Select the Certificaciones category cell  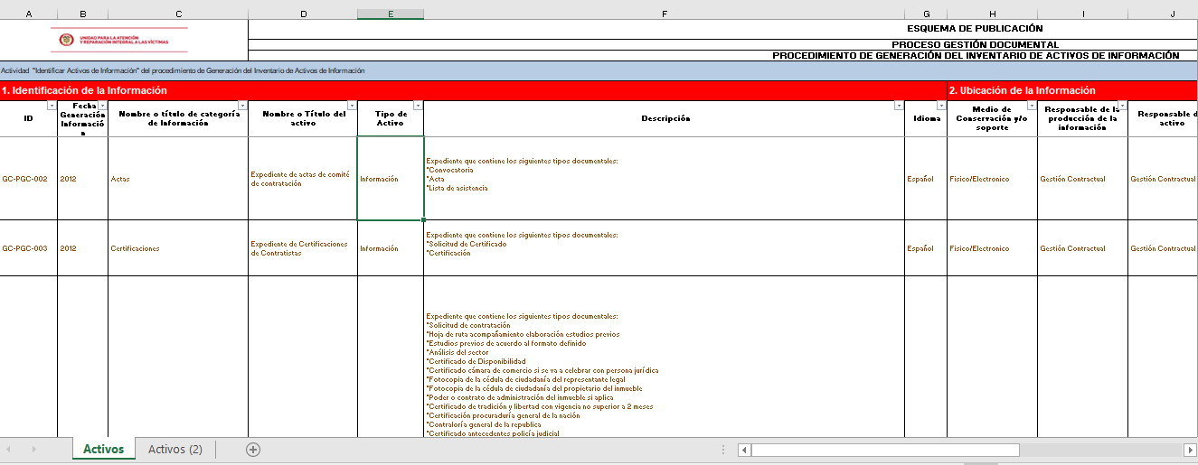178,248
